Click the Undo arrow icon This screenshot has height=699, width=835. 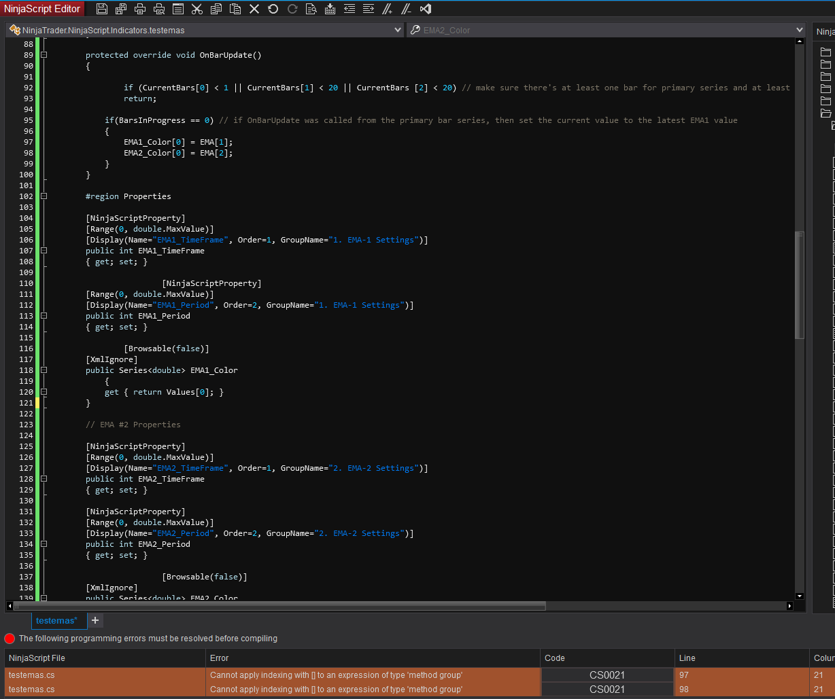tap(273, 9)
